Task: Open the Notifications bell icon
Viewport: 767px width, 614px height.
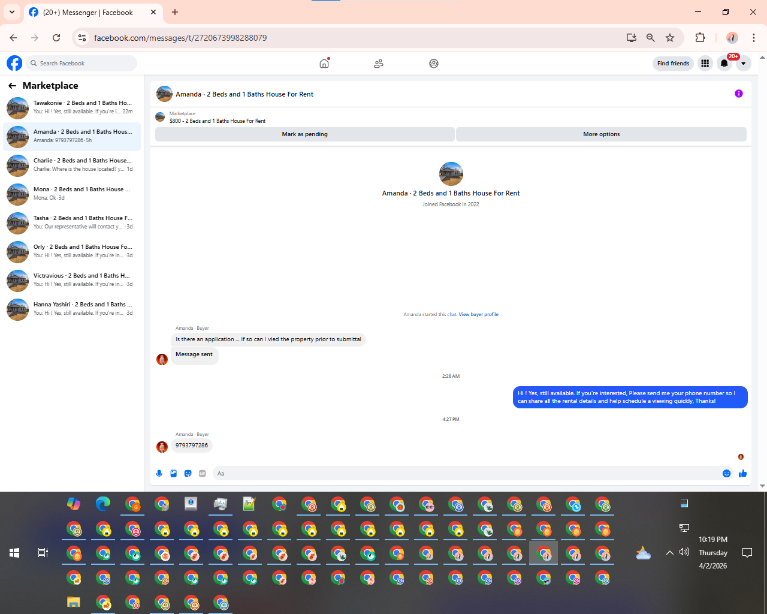Action: tap(724, 63)
